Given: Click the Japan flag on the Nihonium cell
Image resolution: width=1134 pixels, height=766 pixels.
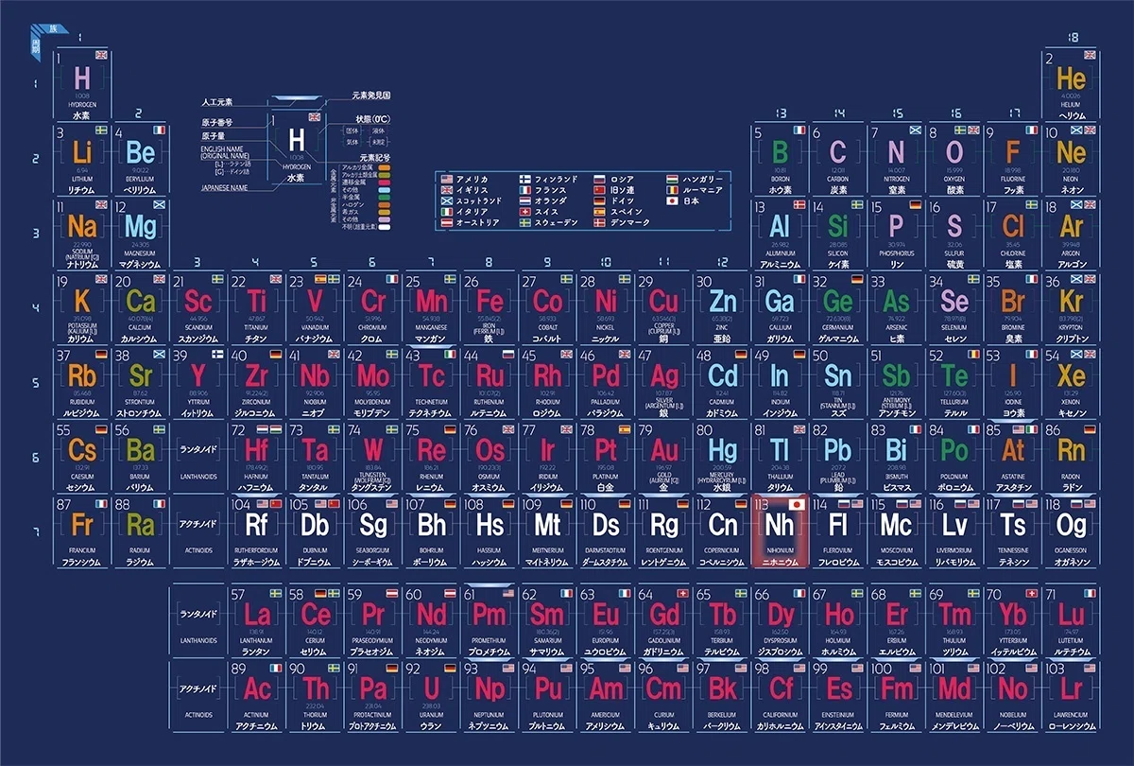Looking at the screenshot, I should point(796,504).
